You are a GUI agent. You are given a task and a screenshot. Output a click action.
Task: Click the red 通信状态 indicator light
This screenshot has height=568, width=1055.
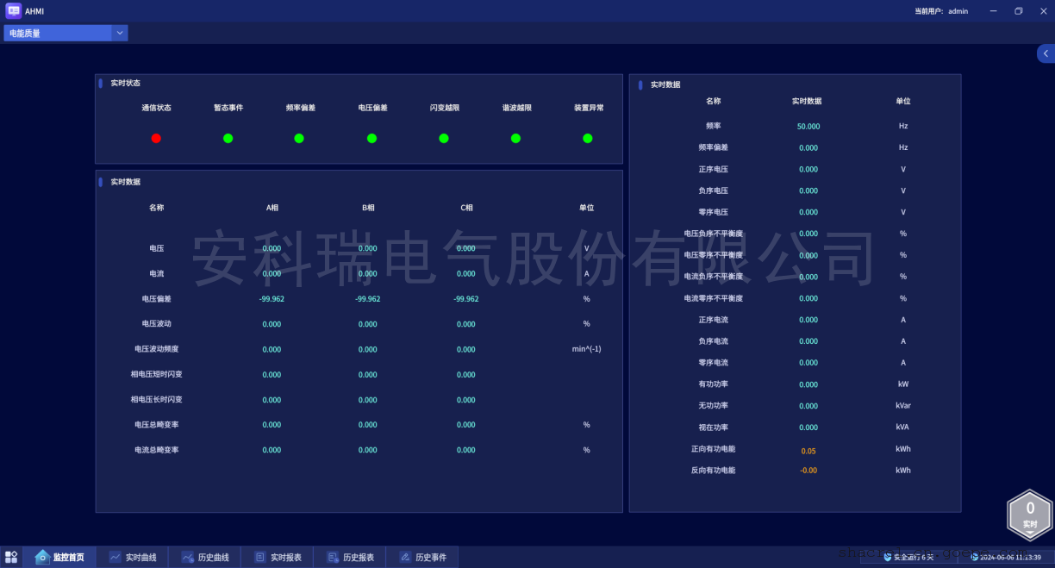156,138
